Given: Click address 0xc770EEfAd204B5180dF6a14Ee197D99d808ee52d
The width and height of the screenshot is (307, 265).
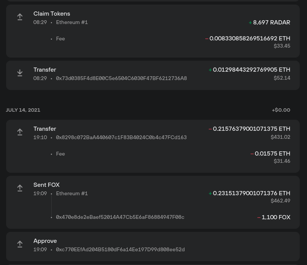Looking at the screenshot, I should click(x=120, y=249).
